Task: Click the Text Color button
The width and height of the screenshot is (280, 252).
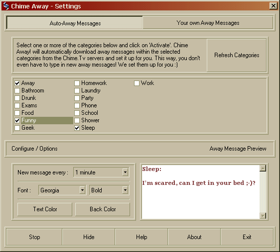Action: [45, 209]
